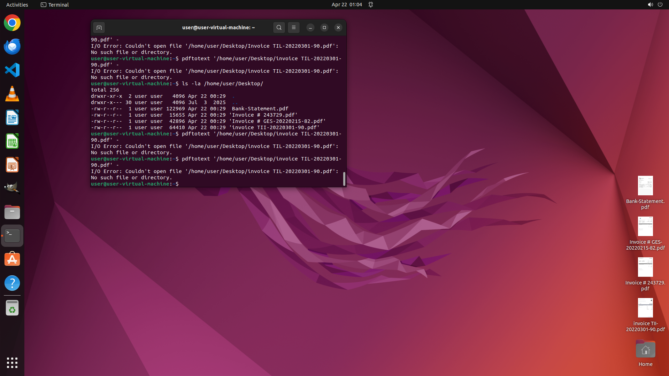Open the Terminal app menu in top bar

(x=55, y=5)
